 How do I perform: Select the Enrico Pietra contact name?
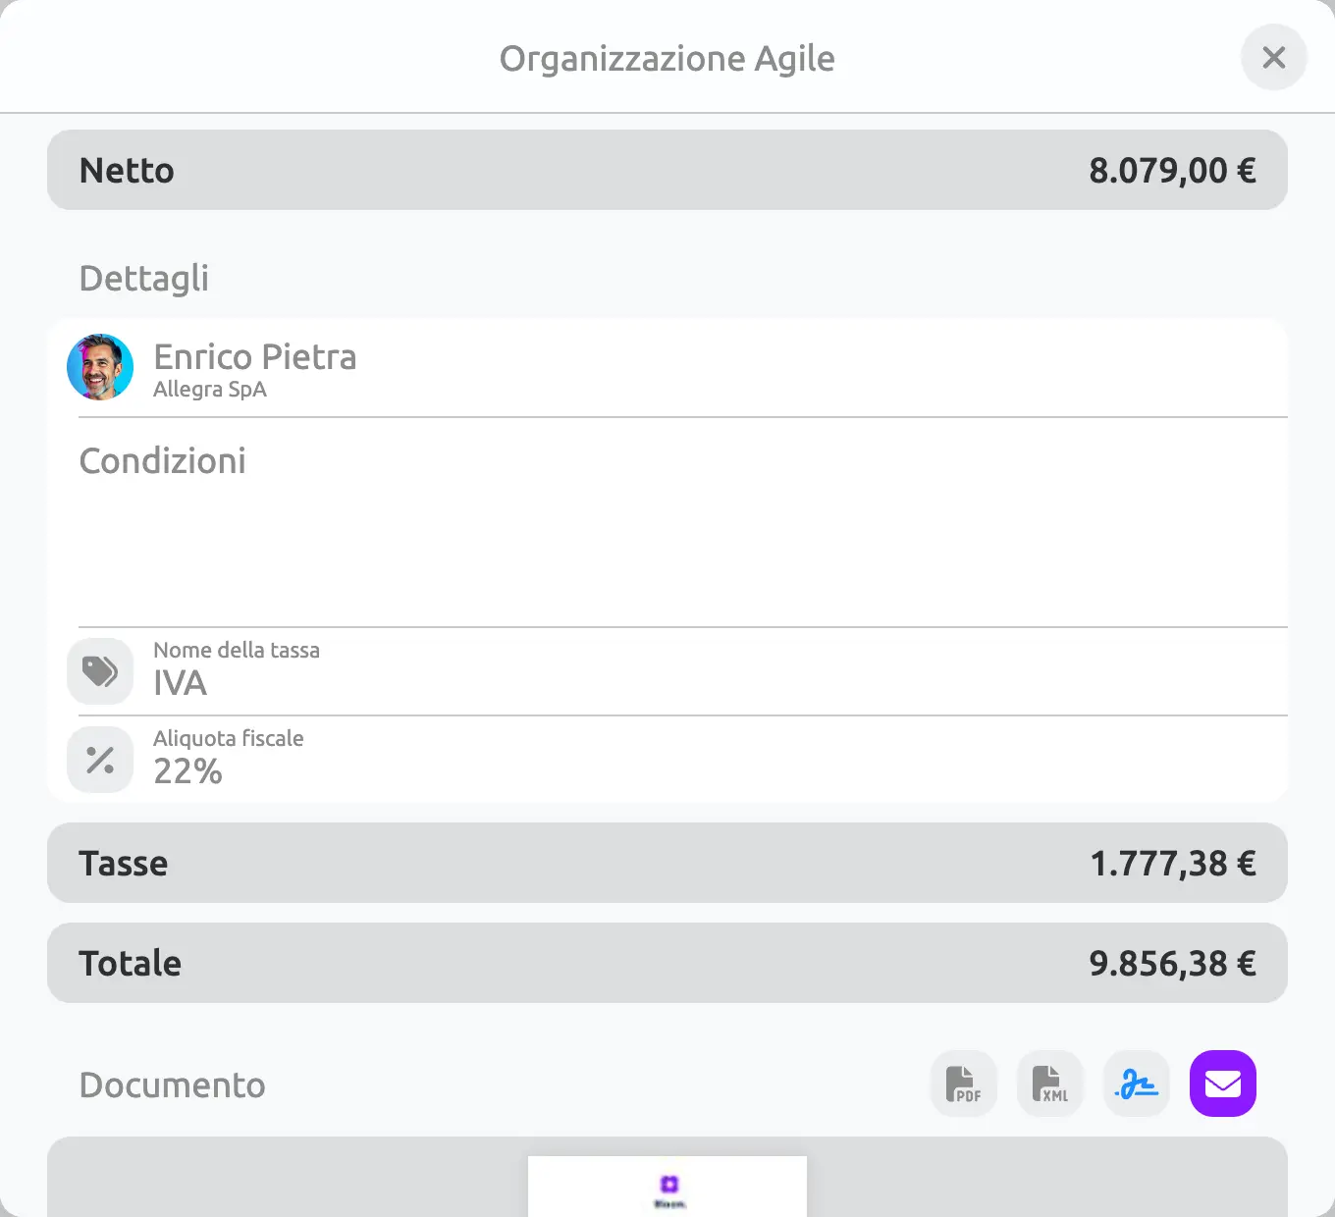click(255, 356)
